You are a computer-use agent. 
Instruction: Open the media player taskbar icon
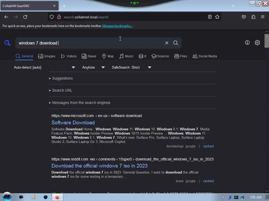pyautogui.click(x=33, y=197)
